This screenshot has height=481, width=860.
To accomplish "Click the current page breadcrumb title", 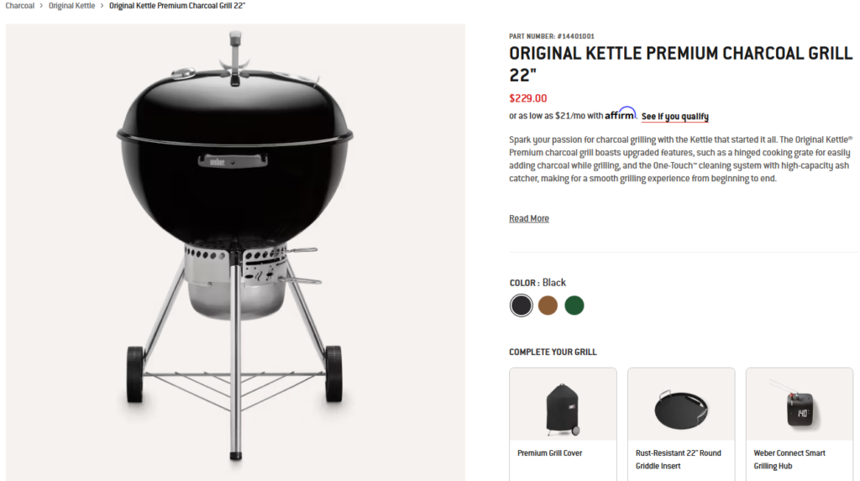I will (x=177, y=6).
